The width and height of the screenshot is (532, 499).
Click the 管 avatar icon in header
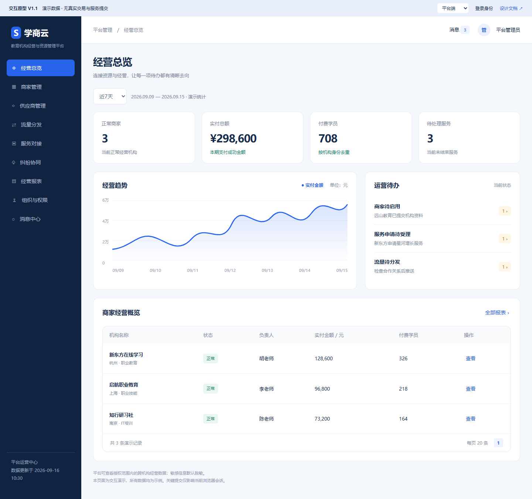[484, 30]
